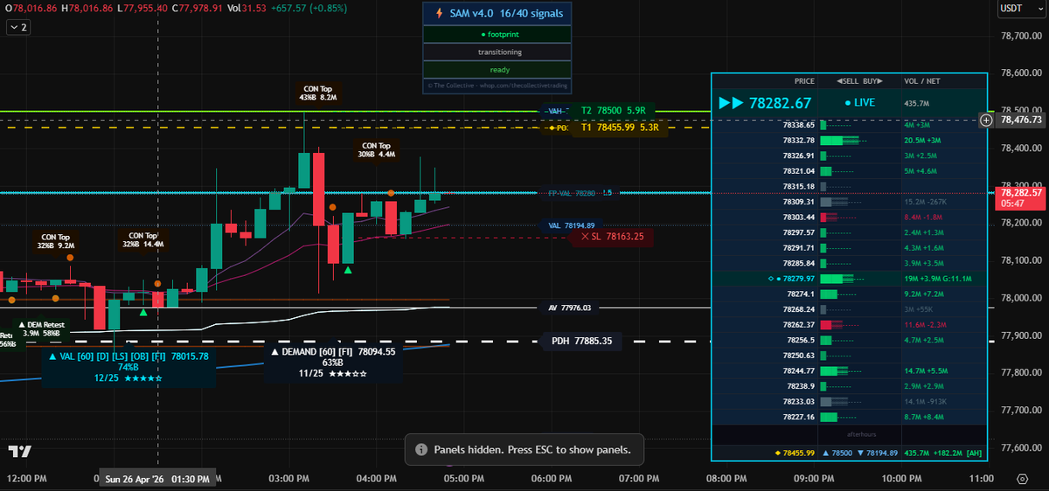This screenshot has width=1049, height=491.
Task: Click the ready status row in SAM table
Action: tap(497, 69)
